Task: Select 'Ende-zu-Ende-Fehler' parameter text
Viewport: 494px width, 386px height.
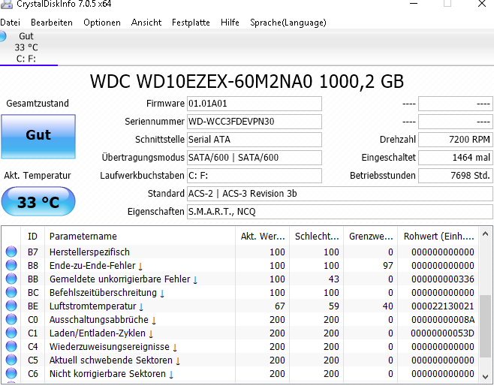Action: (92, 266)
